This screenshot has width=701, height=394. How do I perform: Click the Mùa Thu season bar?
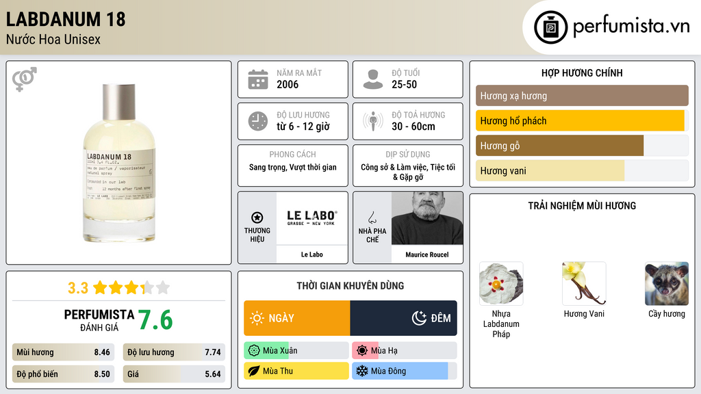296,371
